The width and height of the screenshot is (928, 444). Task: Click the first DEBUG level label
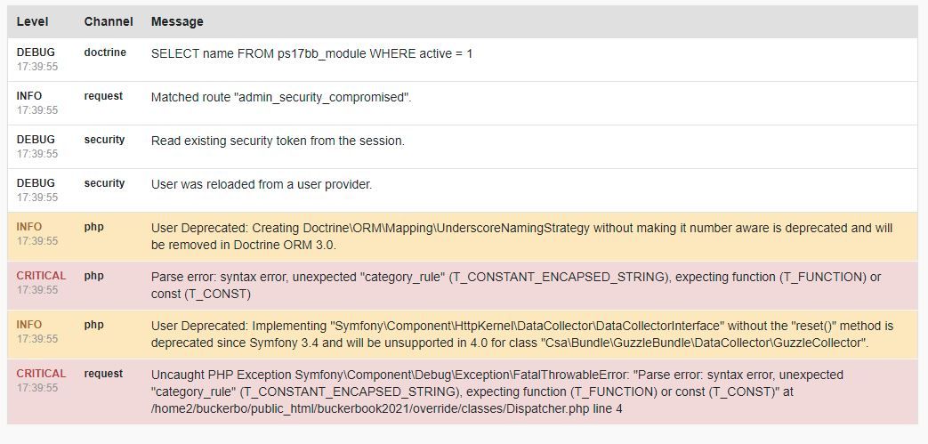[36, 52]
